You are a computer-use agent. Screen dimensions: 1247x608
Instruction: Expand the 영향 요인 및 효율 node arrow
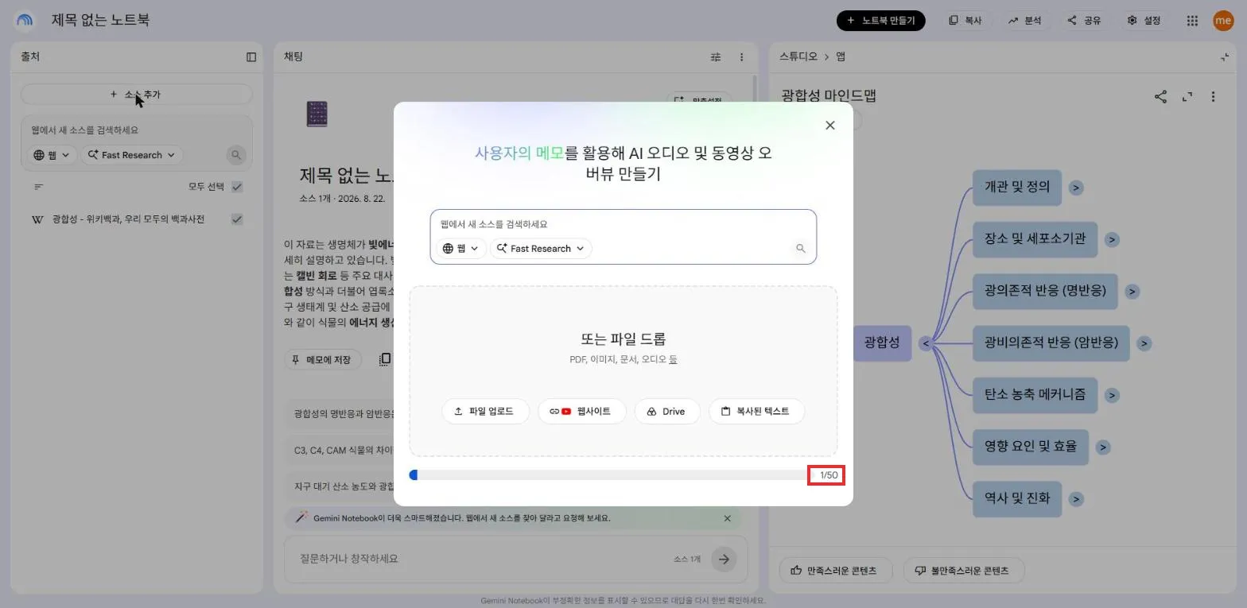tap(1103, 447)
